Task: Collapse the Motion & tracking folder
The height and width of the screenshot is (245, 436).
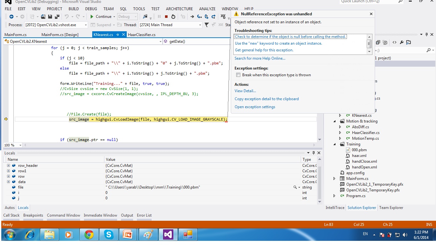Action: coord(335,121)
